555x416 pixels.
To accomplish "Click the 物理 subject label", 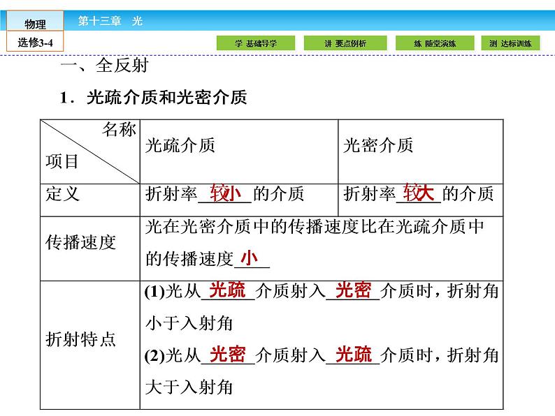I will [x=35, y=23].
